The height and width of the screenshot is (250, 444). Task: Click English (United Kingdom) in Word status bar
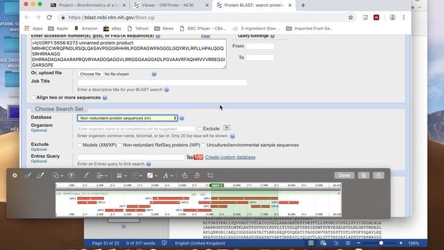coord(200,243)
